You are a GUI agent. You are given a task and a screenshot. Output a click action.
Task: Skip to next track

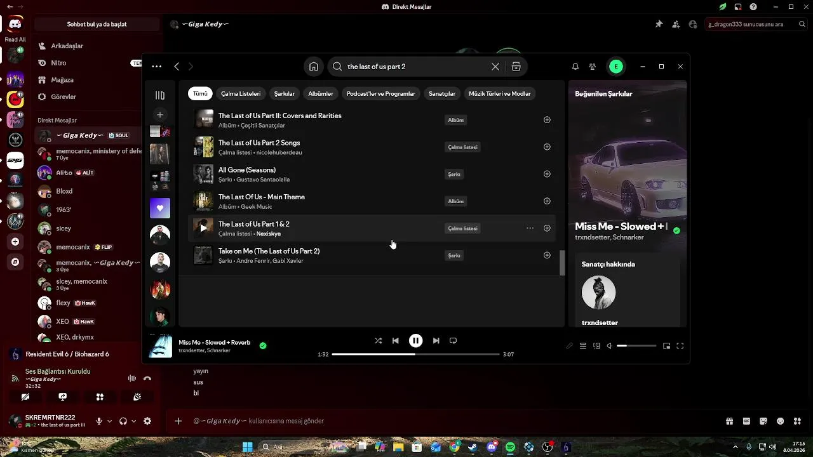tap(436, 341)
